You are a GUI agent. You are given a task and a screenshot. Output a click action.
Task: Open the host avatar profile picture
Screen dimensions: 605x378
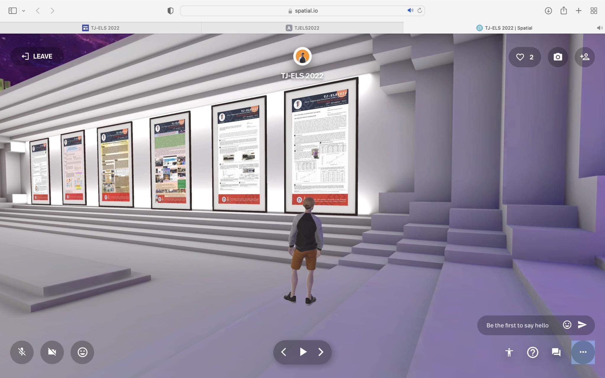pyautogui.click(x=302, y=56)
